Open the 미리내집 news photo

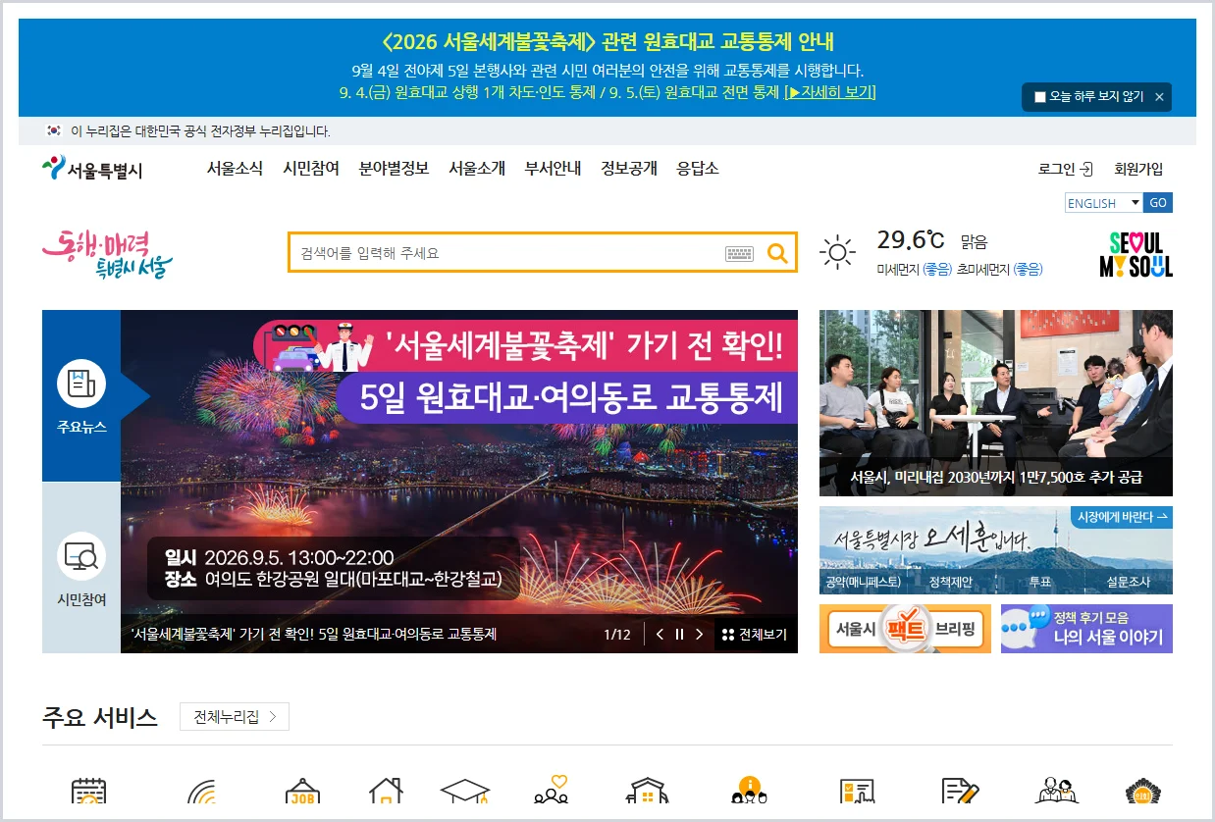click(x=996, y=403)
